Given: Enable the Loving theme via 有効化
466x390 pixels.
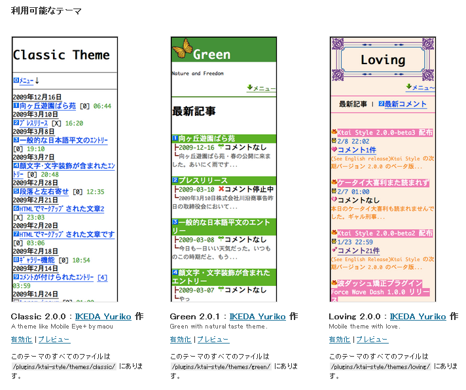Looking at the screenshot, I should (x=339, y=339).
